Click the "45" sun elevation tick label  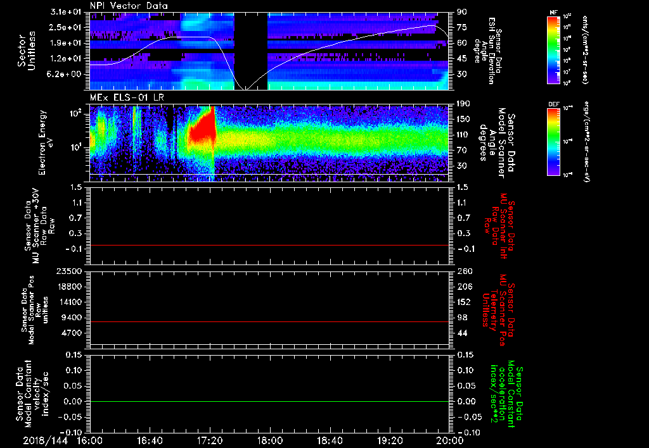(x=461, y=59)
